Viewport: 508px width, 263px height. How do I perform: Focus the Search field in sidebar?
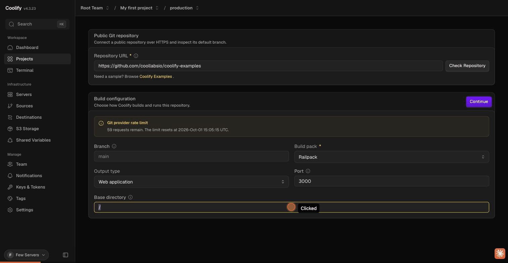37,24
